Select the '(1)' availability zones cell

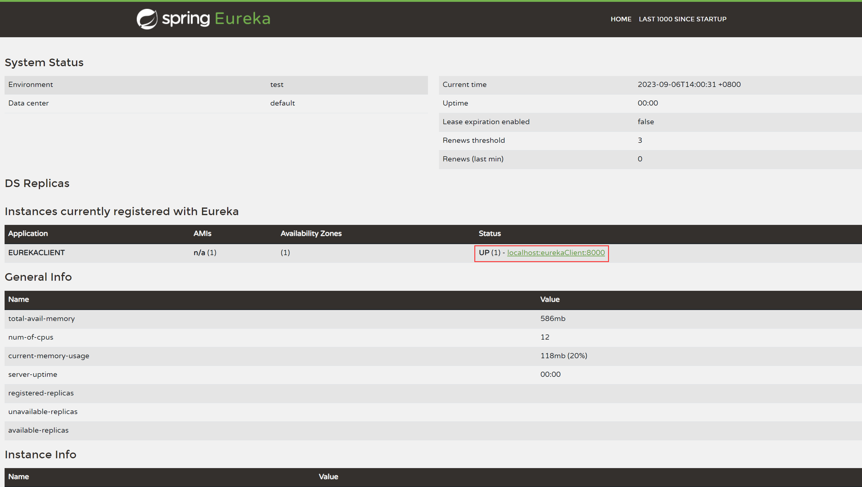285,253
